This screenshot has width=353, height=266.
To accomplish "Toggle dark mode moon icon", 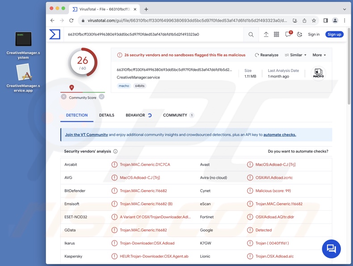I will tap(299, 34).
